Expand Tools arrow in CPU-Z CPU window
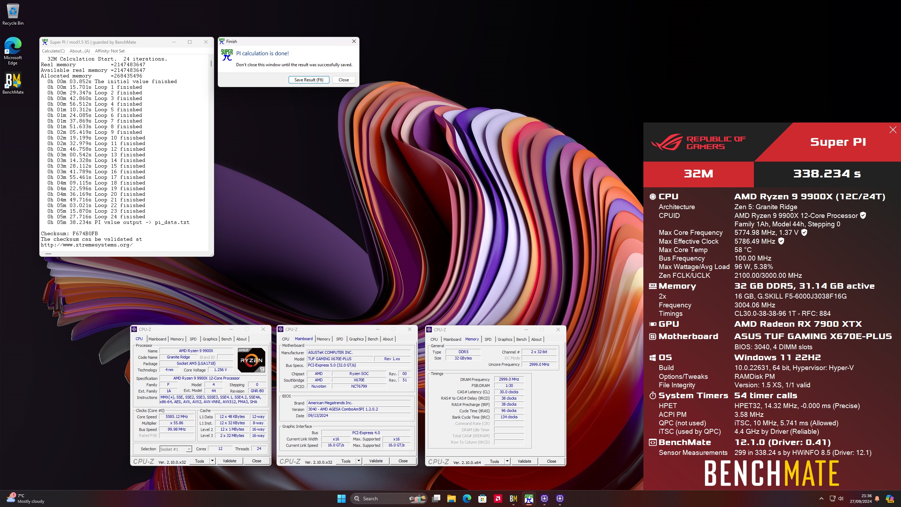Viewport: 901px width, 507px height. tap(212, 461)
